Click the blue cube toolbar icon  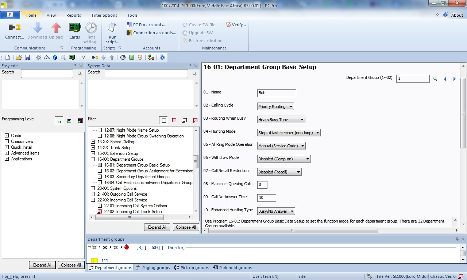coord(55,57)
